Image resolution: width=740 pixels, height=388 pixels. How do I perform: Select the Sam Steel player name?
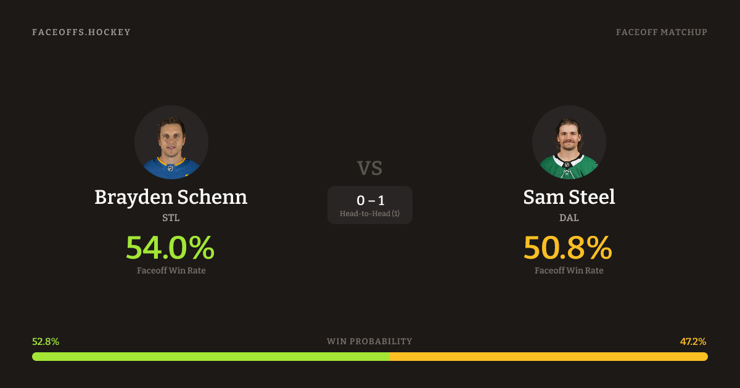pyautogui.click(x=569, y=197)
